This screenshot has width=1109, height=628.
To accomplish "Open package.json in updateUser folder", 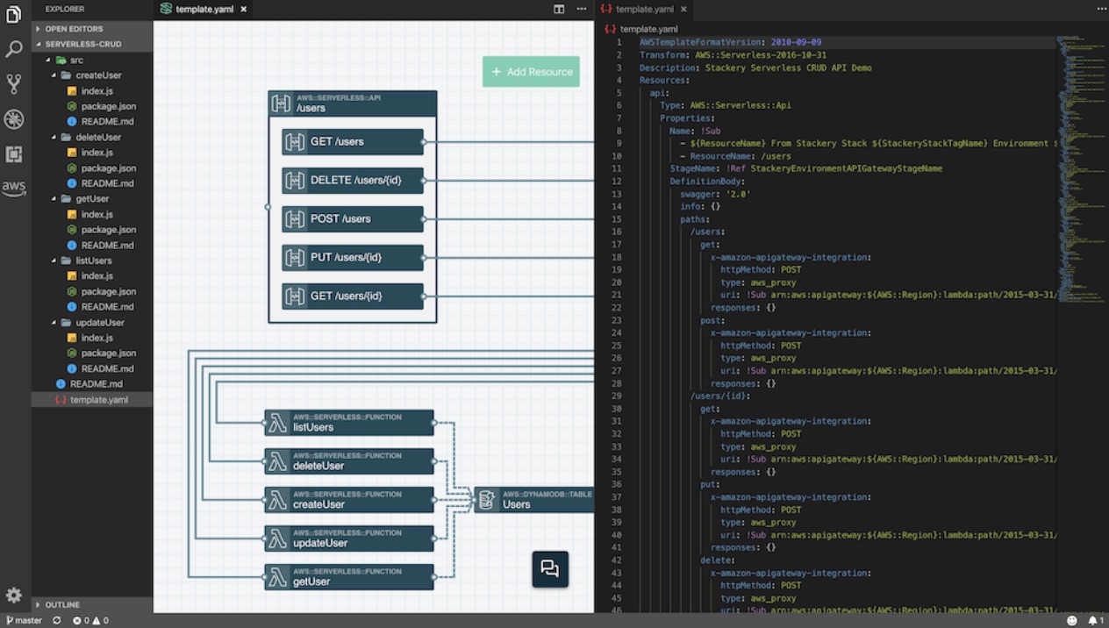I will (x=92, y=353).
